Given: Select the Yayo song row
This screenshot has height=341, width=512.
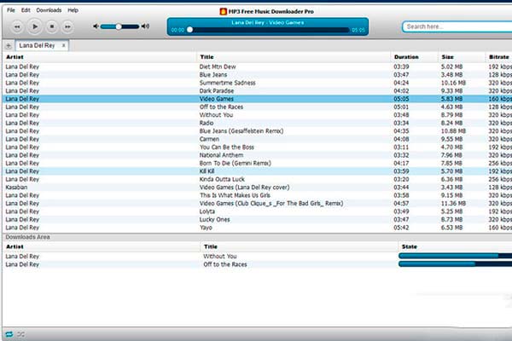Looking at the screenshot, I should [258, 228].
